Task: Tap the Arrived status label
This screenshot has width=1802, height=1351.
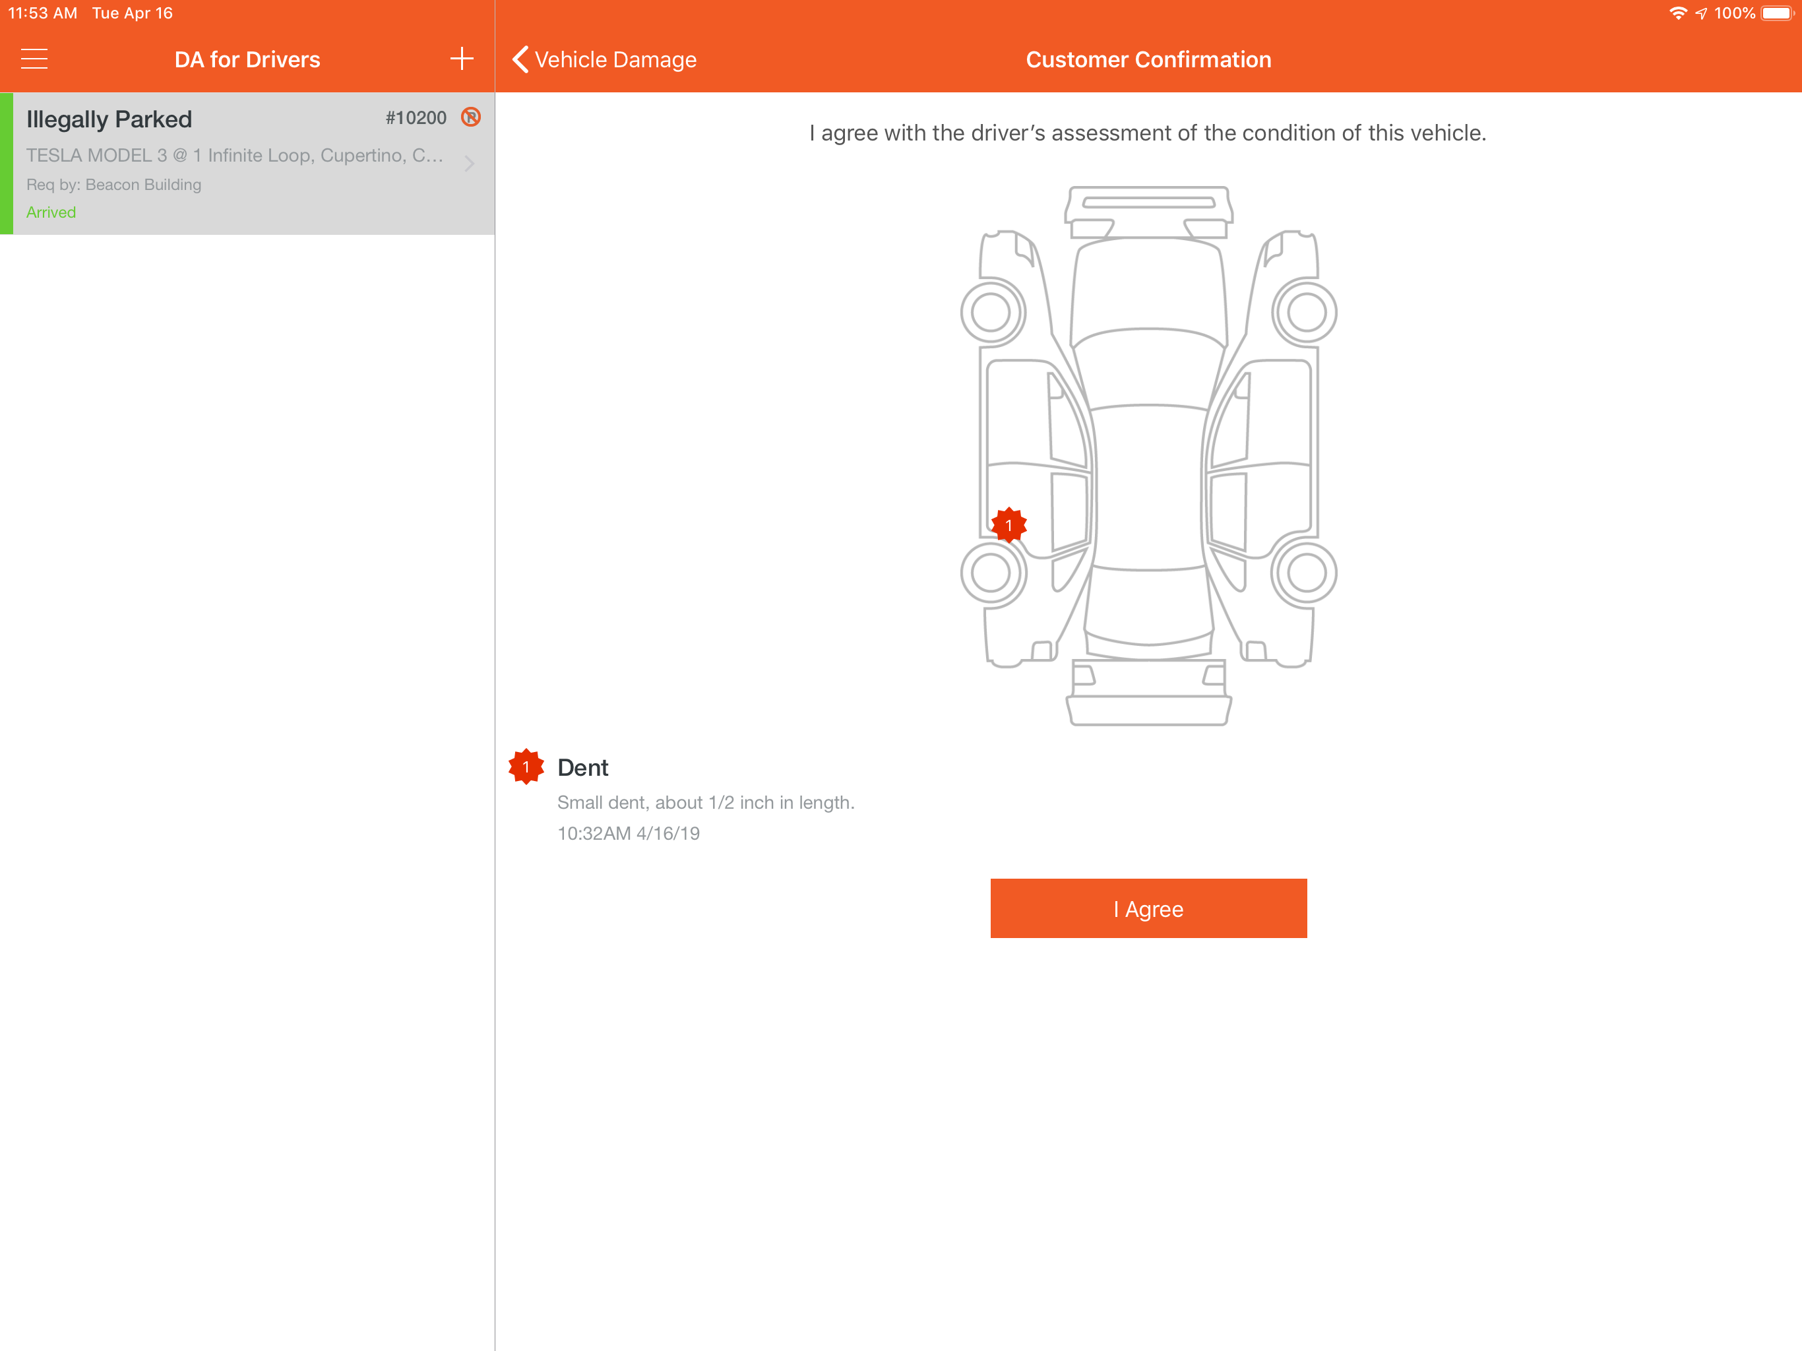Action: click(x=51, y=212)
